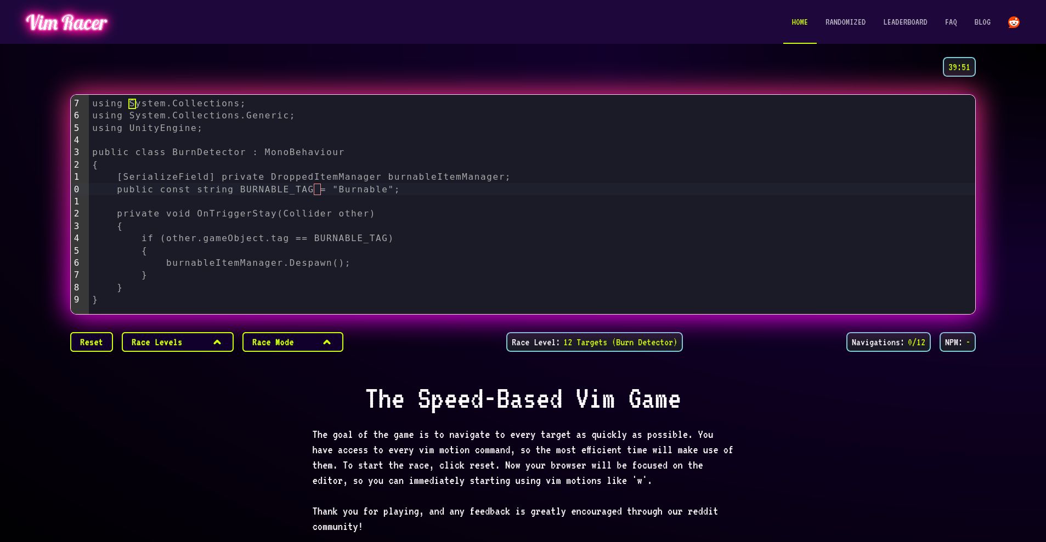The height and width of the screenshot is (542, 1046).
Task: Click the Race Mode chevron icon
Action: (327, 342)
